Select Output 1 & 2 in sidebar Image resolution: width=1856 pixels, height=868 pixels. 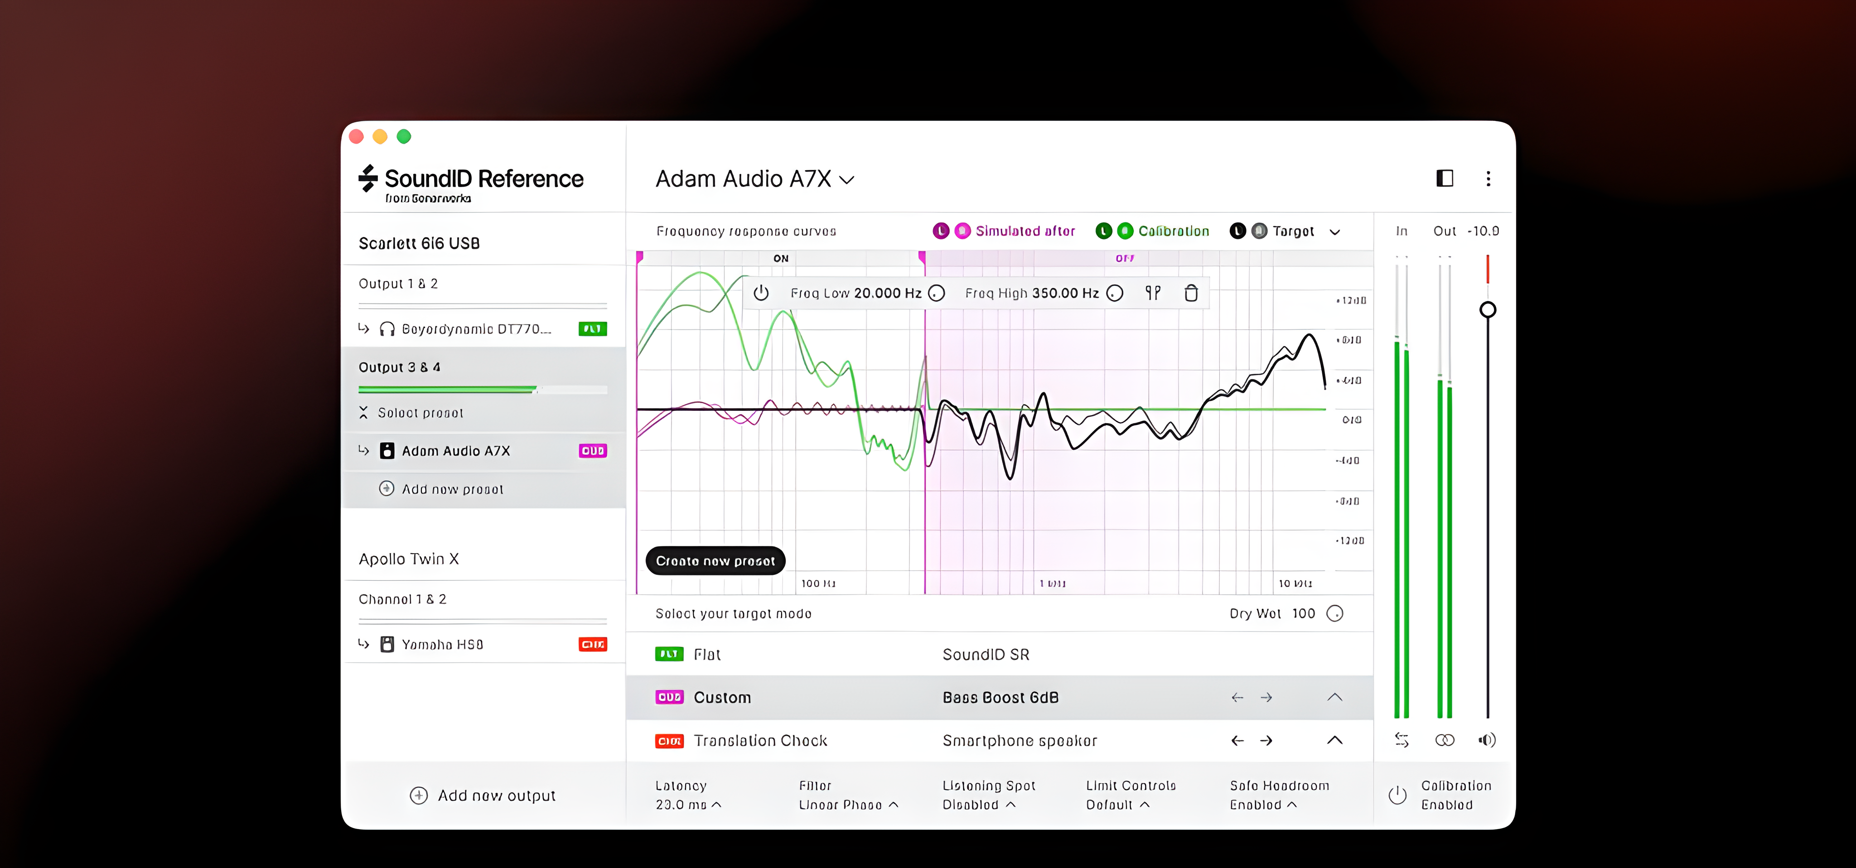point(398,284)
